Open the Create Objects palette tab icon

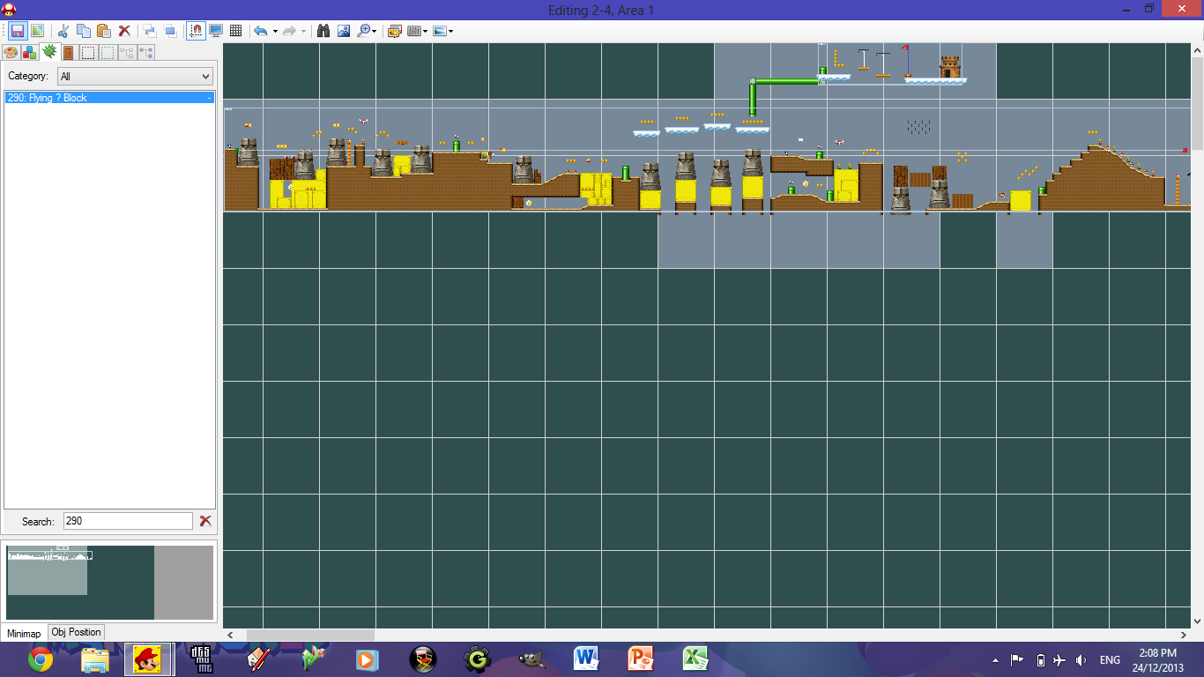coord(11,52)
